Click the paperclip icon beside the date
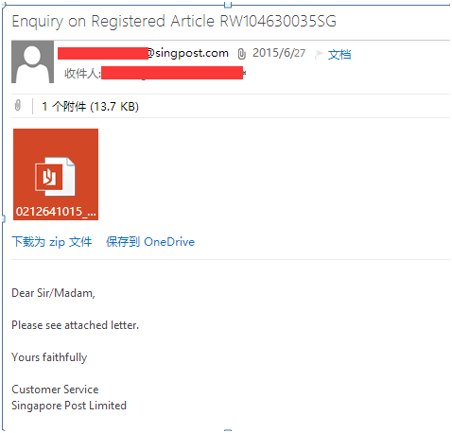The image size is (452, 433). 241,54
